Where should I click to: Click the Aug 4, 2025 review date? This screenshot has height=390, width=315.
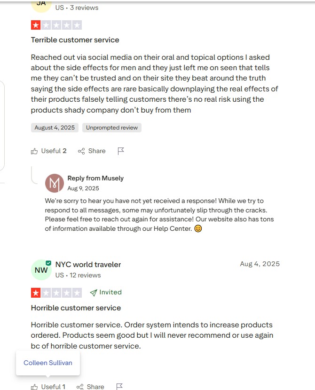pos(260,264)
